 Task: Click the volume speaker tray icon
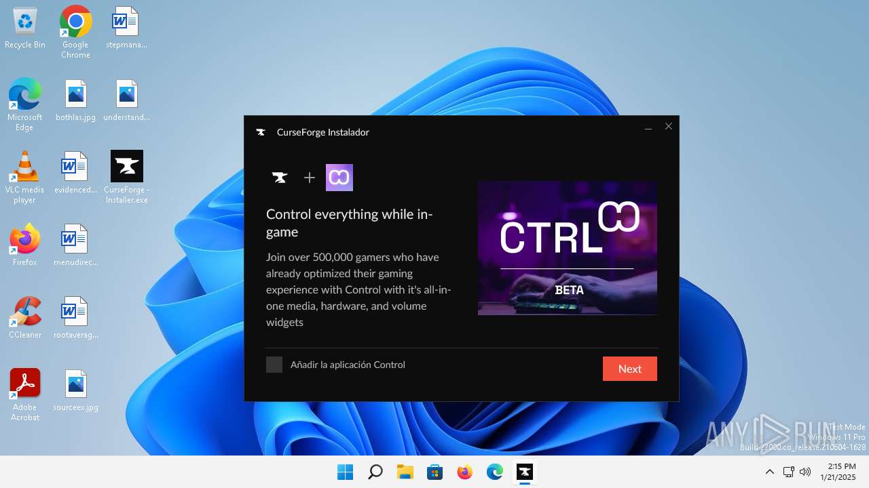[805, 472]
